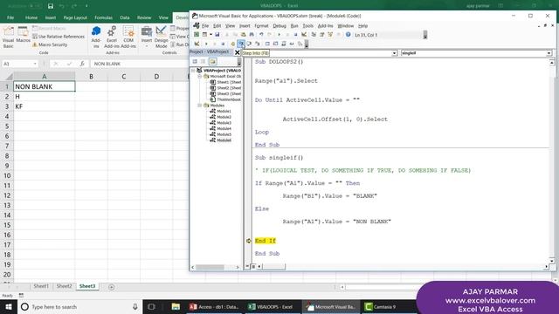This screenshot has width=559, height=314.
Task: Collapse the Modules folder in project tree
Action: (200, 106)
